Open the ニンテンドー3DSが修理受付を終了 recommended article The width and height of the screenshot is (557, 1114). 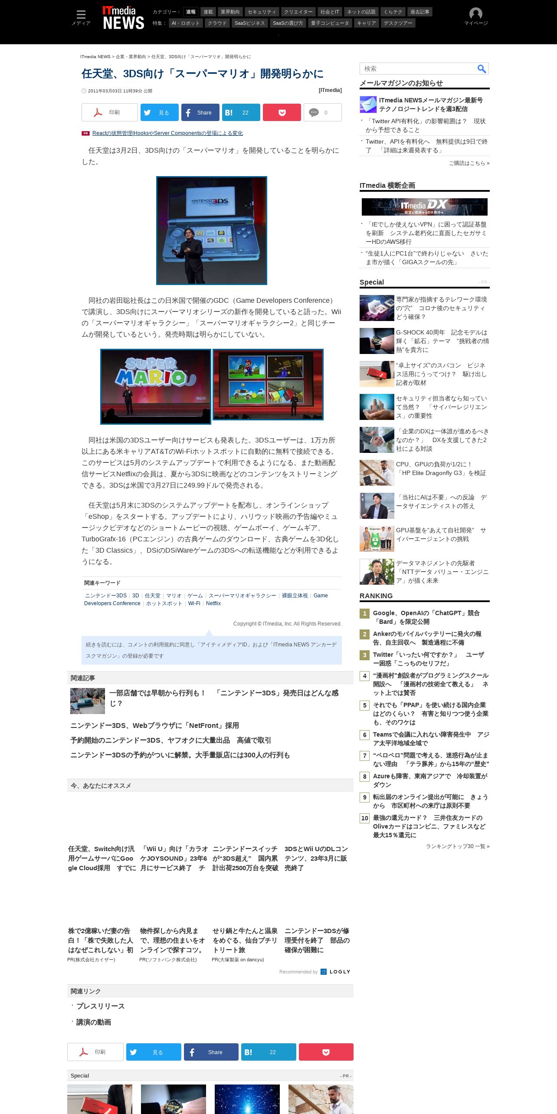tap(317, 940)
